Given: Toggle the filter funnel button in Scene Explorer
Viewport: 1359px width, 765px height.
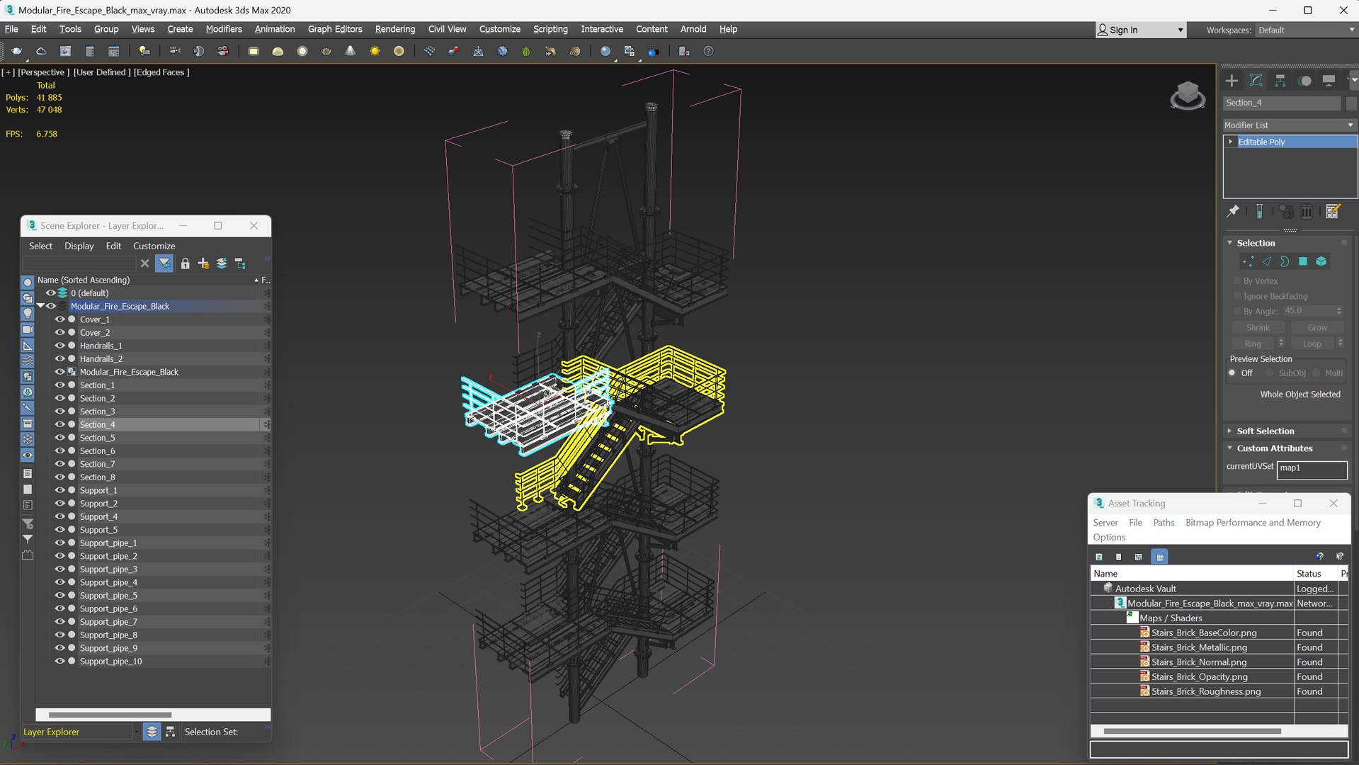Looking at the screenshot, I should coord(164,263).
